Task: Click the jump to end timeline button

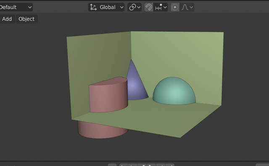Action: pyautogui.click(x=170, y=165)
